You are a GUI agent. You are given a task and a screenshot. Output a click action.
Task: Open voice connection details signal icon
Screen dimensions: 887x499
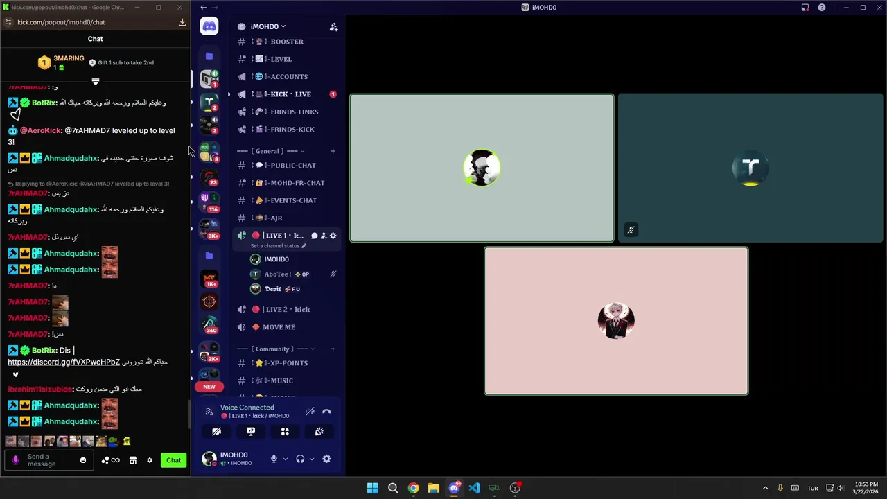click(x=209, y=412)
